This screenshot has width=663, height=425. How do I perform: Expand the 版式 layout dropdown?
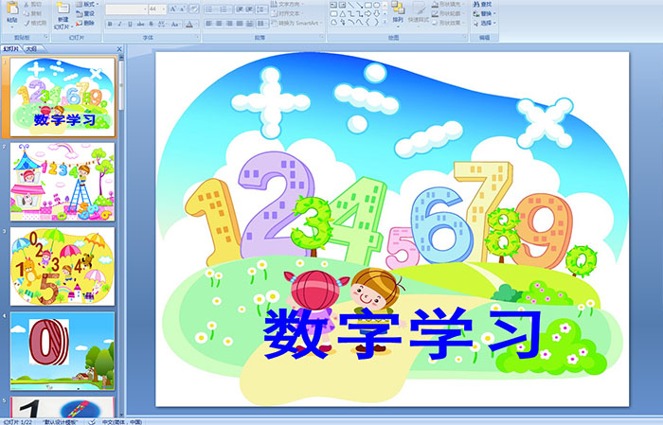tap(87, 4)
